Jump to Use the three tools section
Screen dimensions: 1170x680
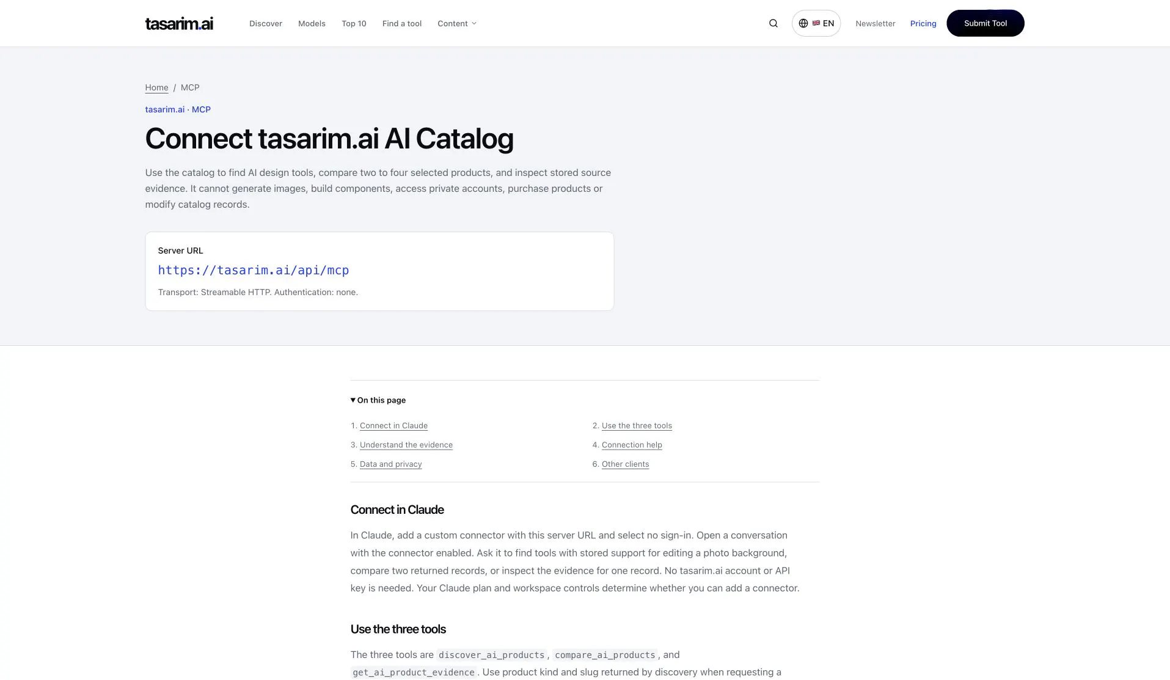(x=637, y=426)
